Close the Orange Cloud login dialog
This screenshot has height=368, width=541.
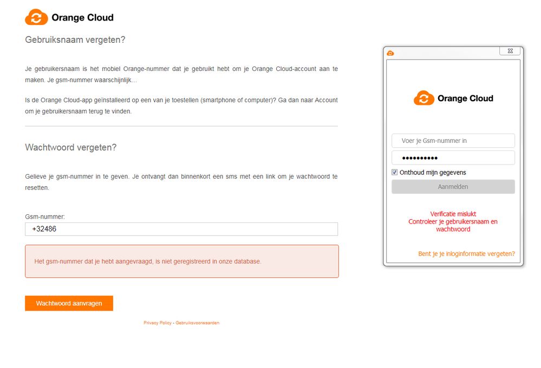510,51
